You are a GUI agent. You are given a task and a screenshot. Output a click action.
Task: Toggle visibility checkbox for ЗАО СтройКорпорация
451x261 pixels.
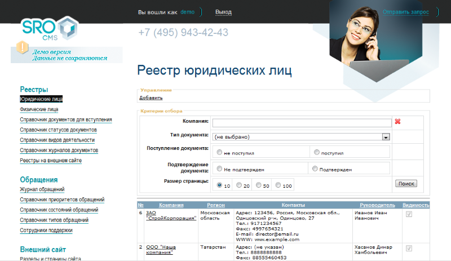click(x=409, y=214)
